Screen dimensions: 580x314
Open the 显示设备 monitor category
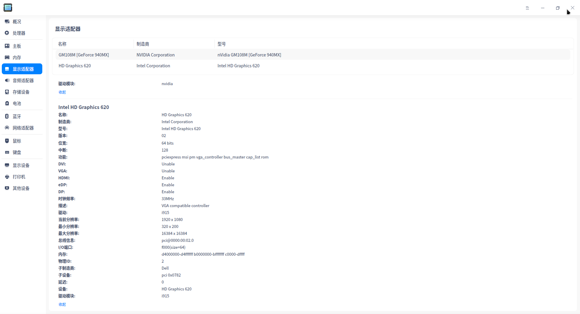tap(22, 165)
